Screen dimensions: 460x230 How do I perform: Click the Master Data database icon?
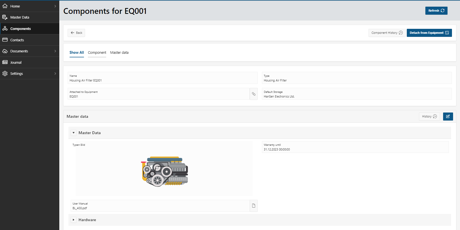click(x=5, y=17)
